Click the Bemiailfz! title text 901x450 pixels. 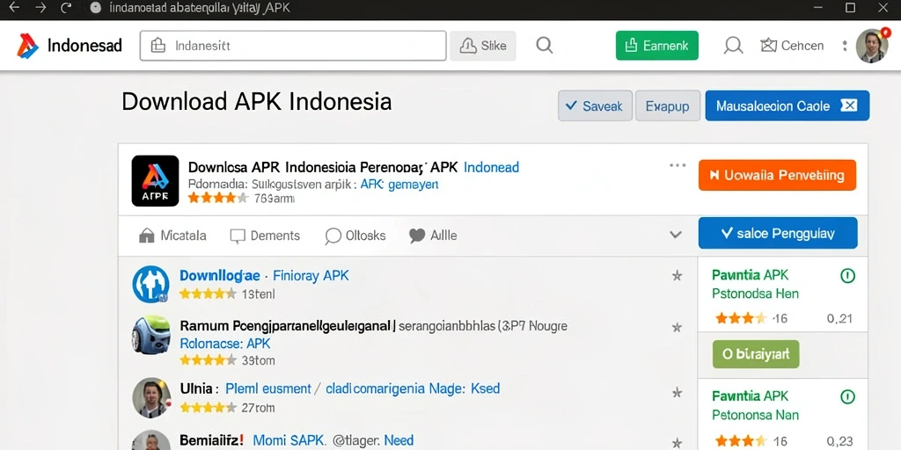211,441
